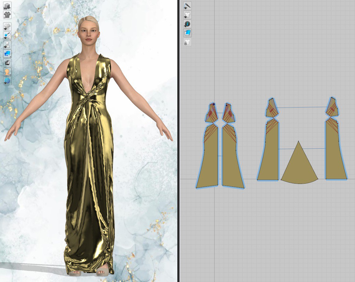The width and height of the screenshot is (355, 282).
Task: Click the high-definition render icon in 3D view
Action: click(x=7, y=6)
